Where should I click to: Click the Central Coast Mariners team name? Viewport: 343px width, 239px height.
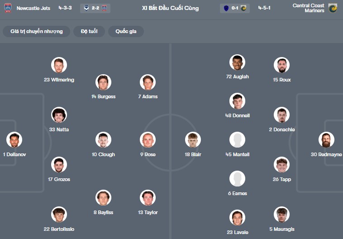(x=308, y=8)
